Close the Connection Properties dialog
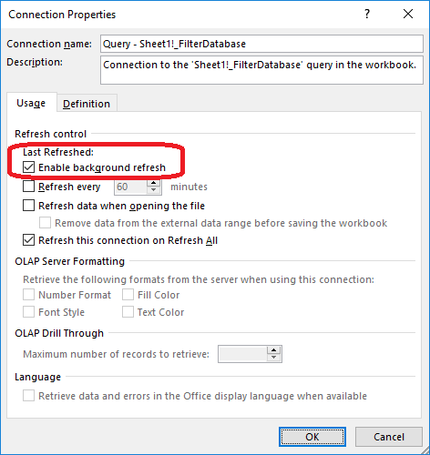 tap(408, 14)
